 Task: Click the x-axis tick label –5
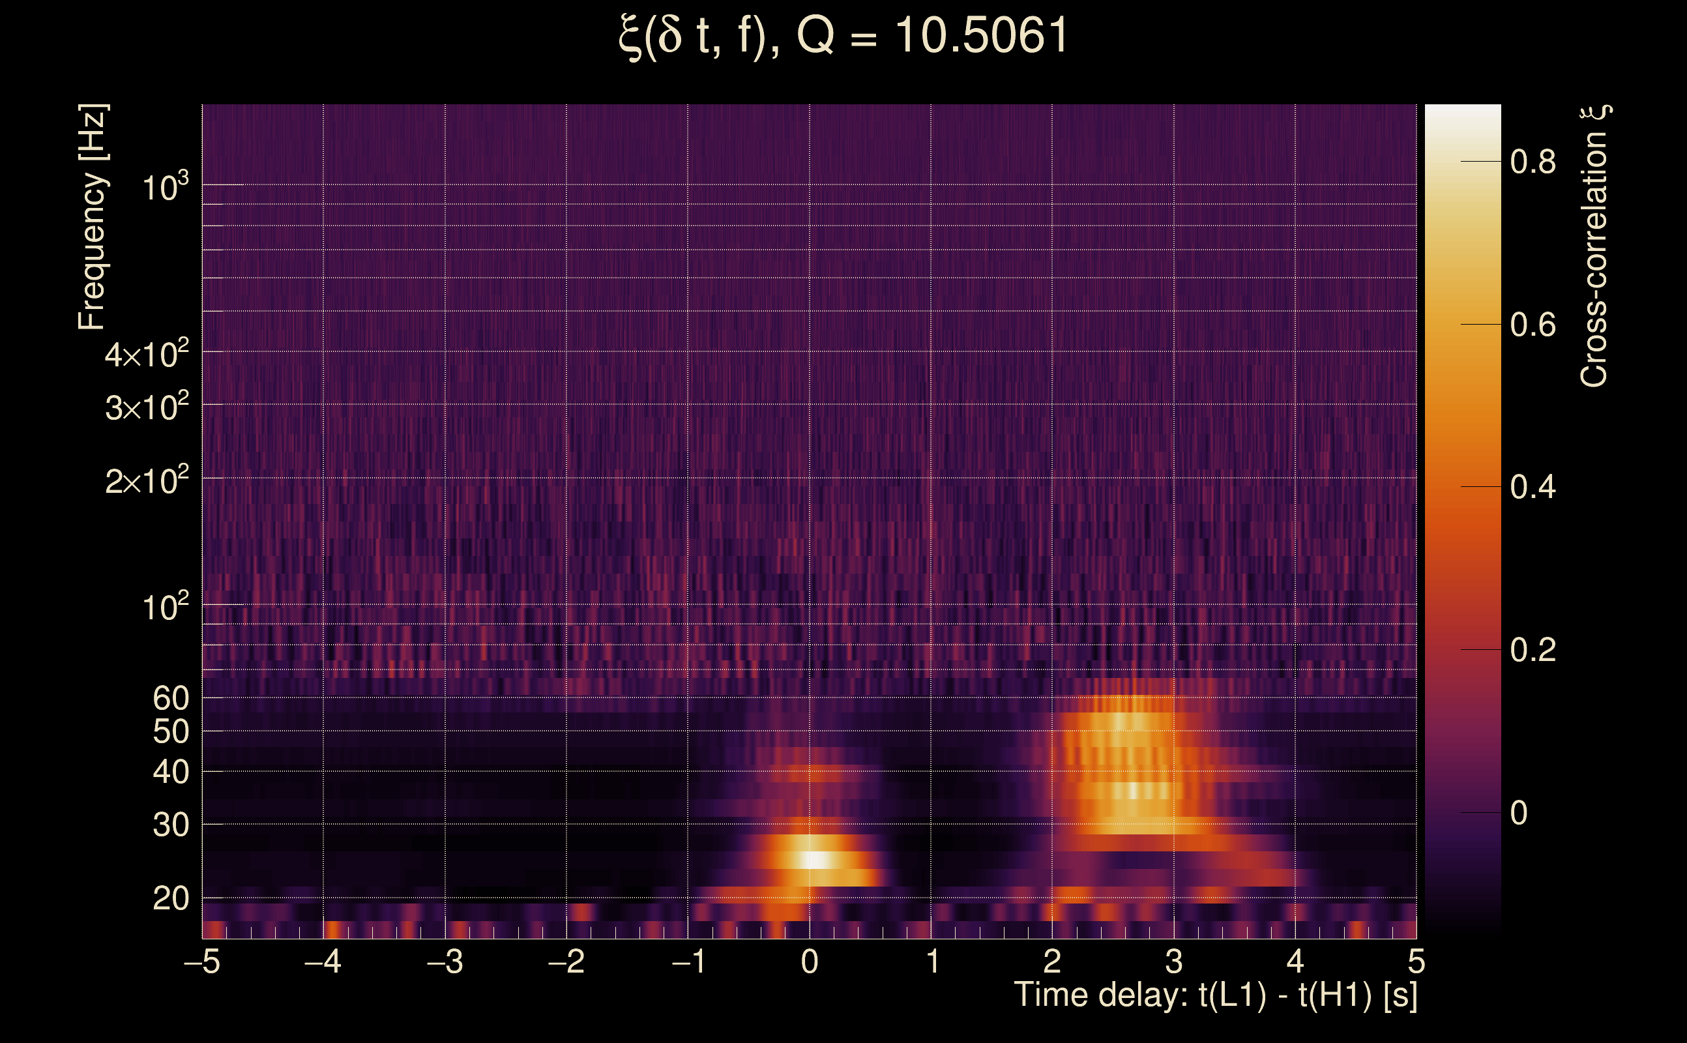click(202, 962)
